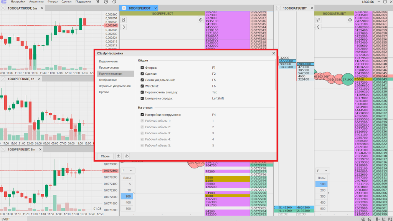Viewport: 393px width, 221px height.
Task: Click the chart icon in 1000PEPEUSDT panel
Action: (x=124, y=20)
